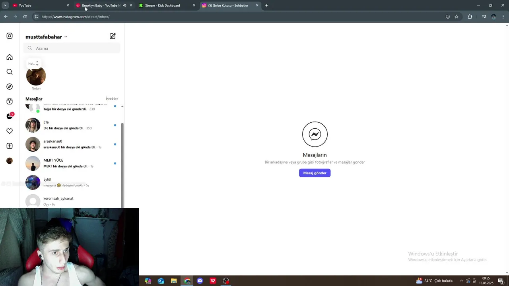Open the keremsah_aykanat conversation

(x=72, y=201)
